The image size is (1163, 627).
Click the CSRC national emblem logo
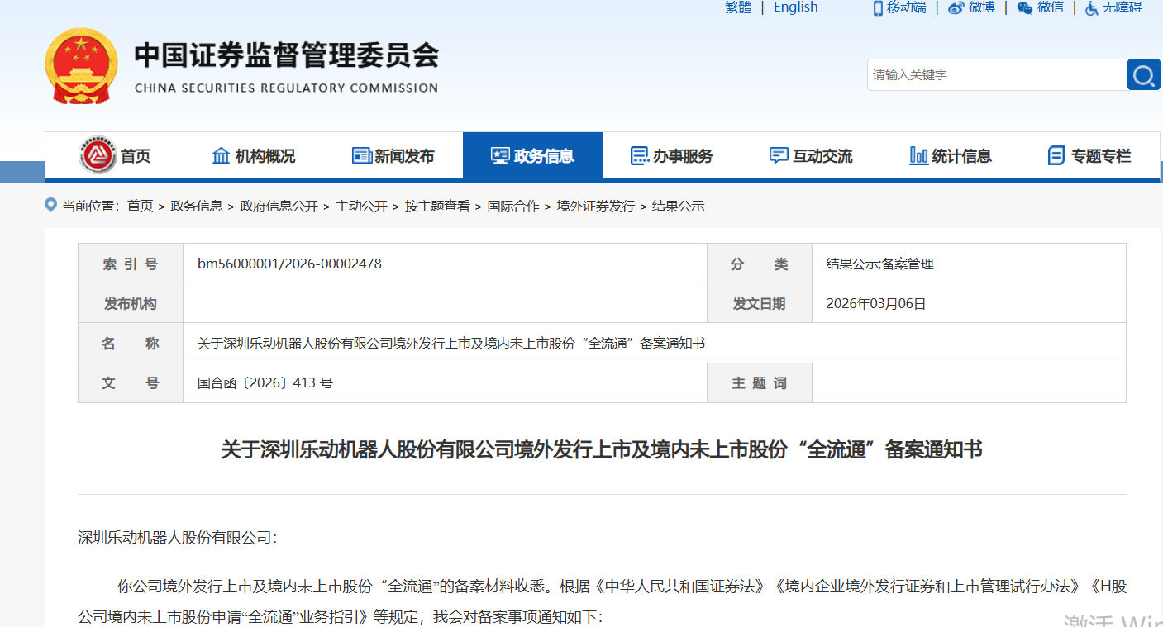tap(81, 66)
